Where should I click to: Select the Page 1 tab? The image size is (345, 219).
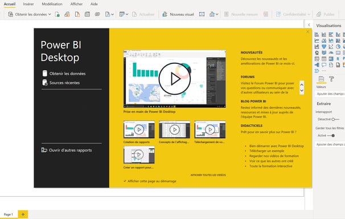coord(9,214)
